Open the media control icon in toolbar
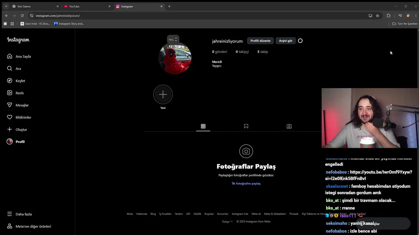The height and width of the screenshot is (235, 419). pyautogui.click(x=400, y=16)
